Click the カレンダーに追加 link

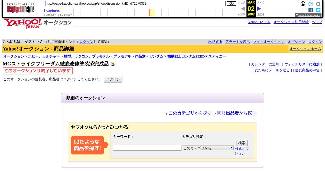(x=265, y=64)
